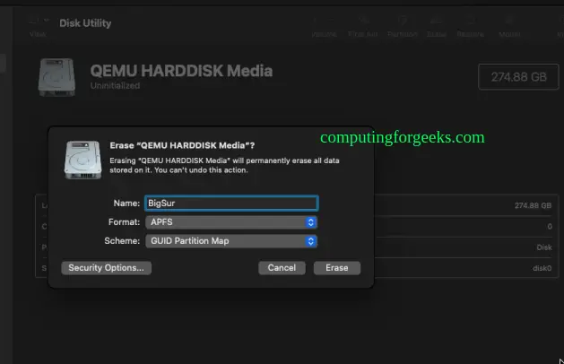This screenshot has width=564, height=364.
Task: Open the View menu in the toolbar
Action: (x=38, y=27)
